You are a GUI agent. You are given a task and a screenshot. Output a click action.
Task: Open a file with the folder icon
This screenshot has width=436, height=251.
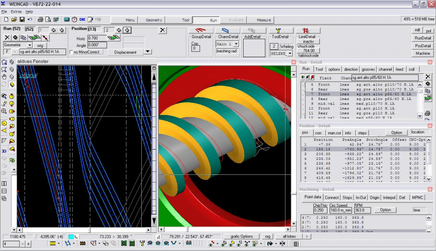click(x=14, y=20)
